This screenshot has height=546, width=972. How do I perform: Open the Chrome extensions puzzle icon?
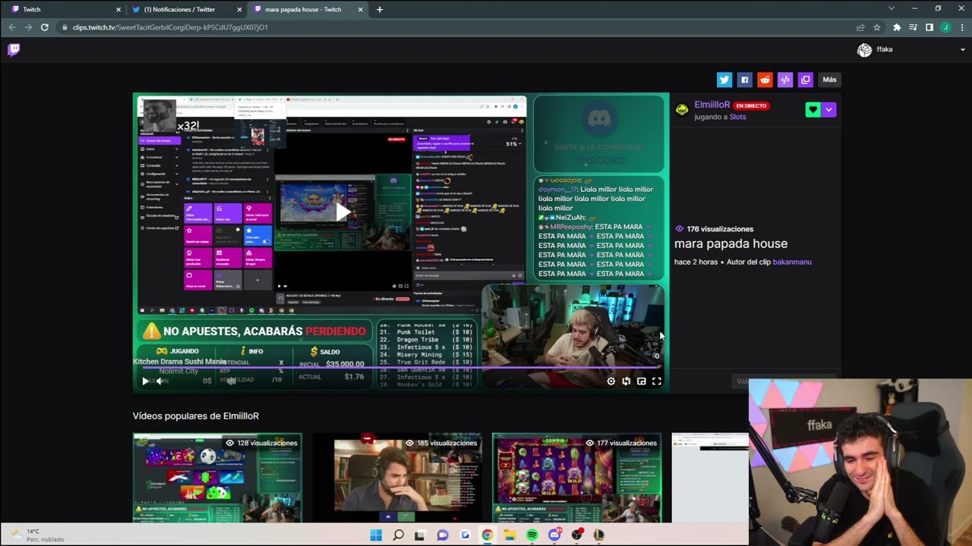point(897,27)
